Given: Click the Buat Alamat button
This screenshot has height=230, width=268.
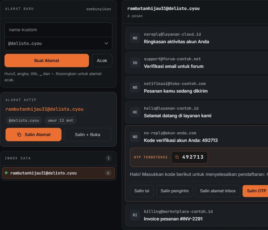Looking at the screenshot, I should pos(47,61).
